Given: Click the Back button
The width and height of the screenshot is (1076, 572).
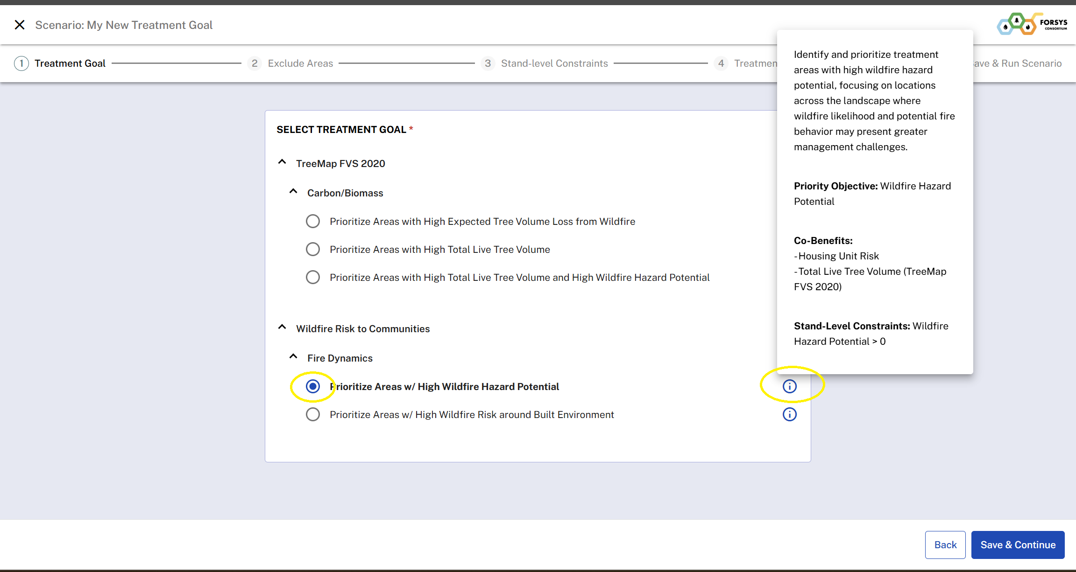Looking at the screenshot, I should 945,545.
